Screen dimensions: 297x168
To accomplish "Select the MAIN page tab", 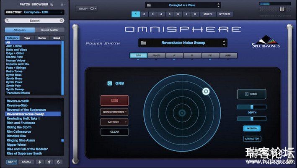I will coord(156,55).
